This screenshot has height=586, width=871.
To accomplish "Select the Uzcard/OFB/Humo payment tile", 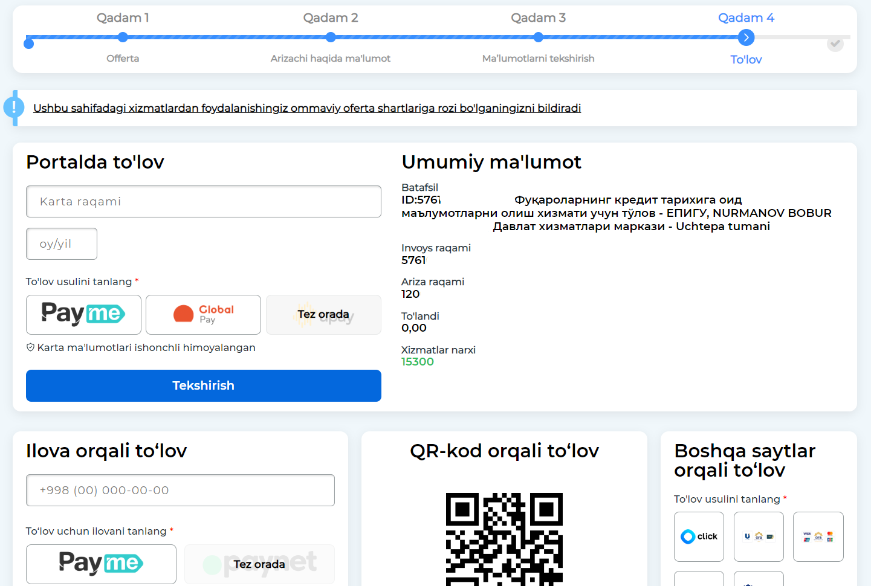I will [x=759, y=536].
